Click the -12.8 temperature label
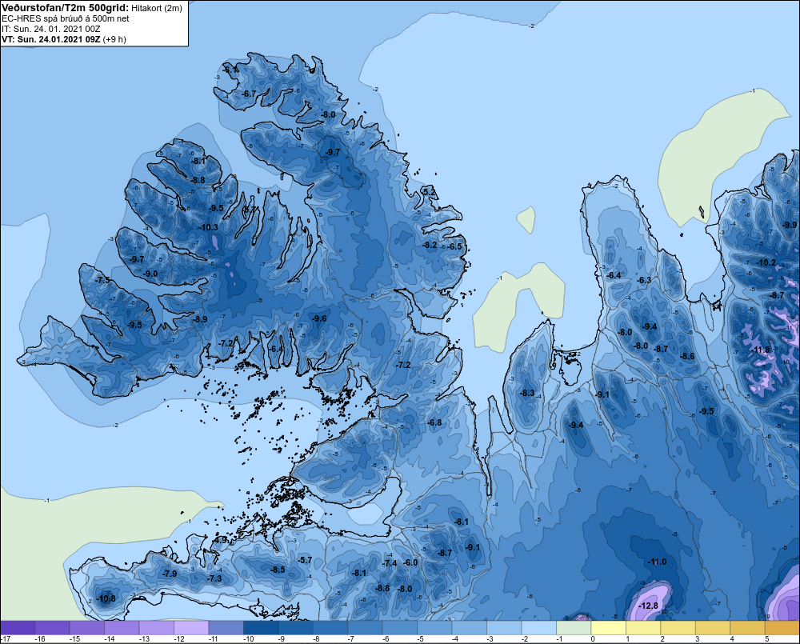This screenshot has height=644, width=800. (x=648, y=606)
